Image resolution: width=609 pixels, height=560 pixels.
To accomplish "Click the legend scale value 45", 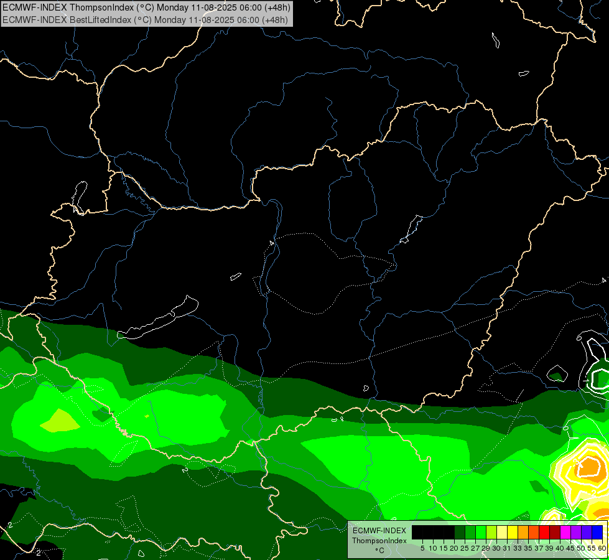I will (570, 548).
